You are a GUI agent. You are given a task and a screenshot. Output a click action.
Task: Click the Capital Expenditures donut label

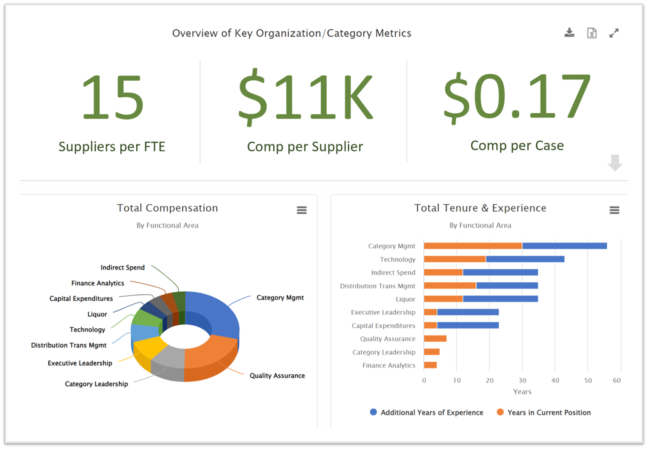(81, 299)
